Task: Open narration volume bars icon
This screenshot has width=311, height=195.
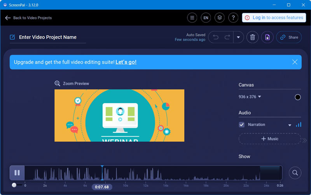Action: click(299, 125)
